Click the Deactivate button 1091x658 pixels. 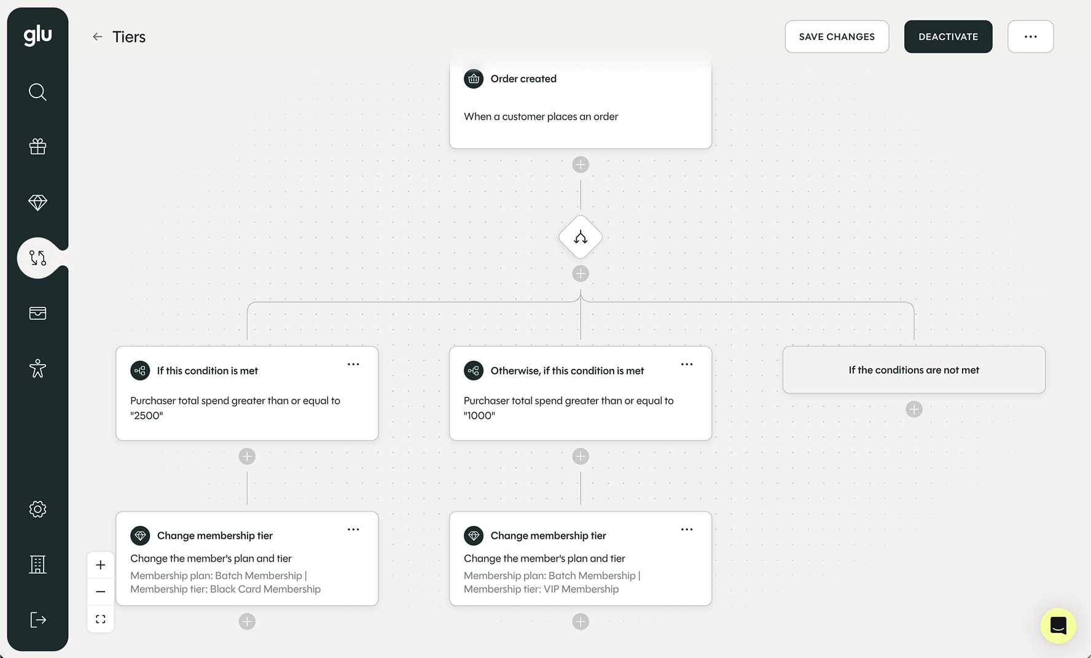point(948,36)
